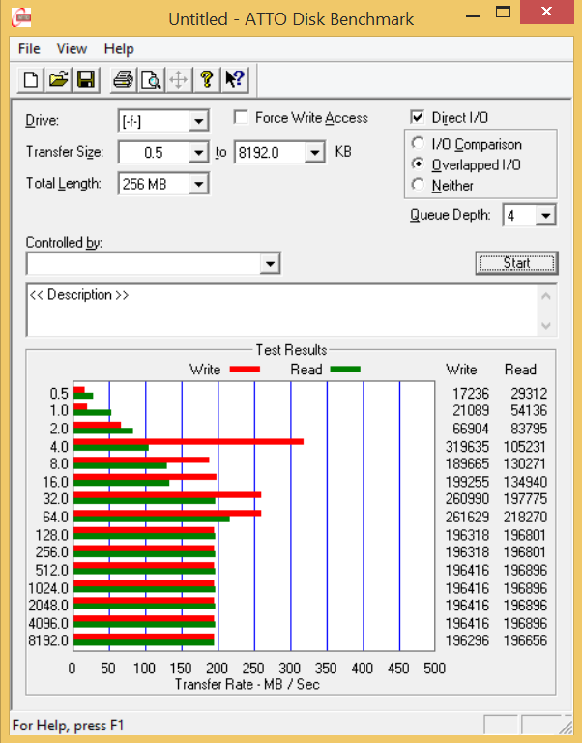Click read value 196656
582x743 pixels.
point(525,640)
